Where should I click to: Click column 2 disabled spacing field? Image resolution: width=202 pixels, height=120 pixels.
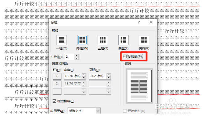(x=98, y=84)
